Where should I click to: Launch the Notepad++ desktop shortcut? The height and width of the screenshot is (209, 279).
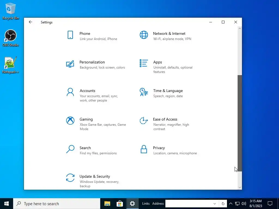pyautogui.click(x=11, y=65)
